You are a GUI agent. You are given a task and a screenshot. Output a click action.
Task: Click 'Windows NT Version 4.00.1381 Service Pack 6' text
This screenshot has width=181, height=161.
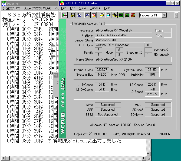122,125
